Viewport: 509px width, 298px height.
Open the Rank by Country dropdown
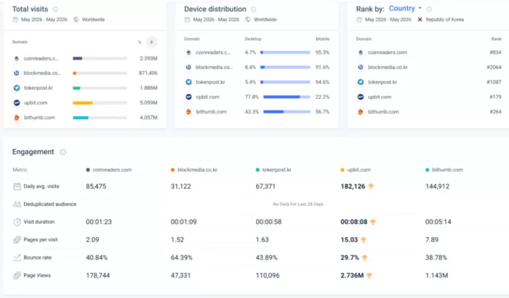pos(405,9)
